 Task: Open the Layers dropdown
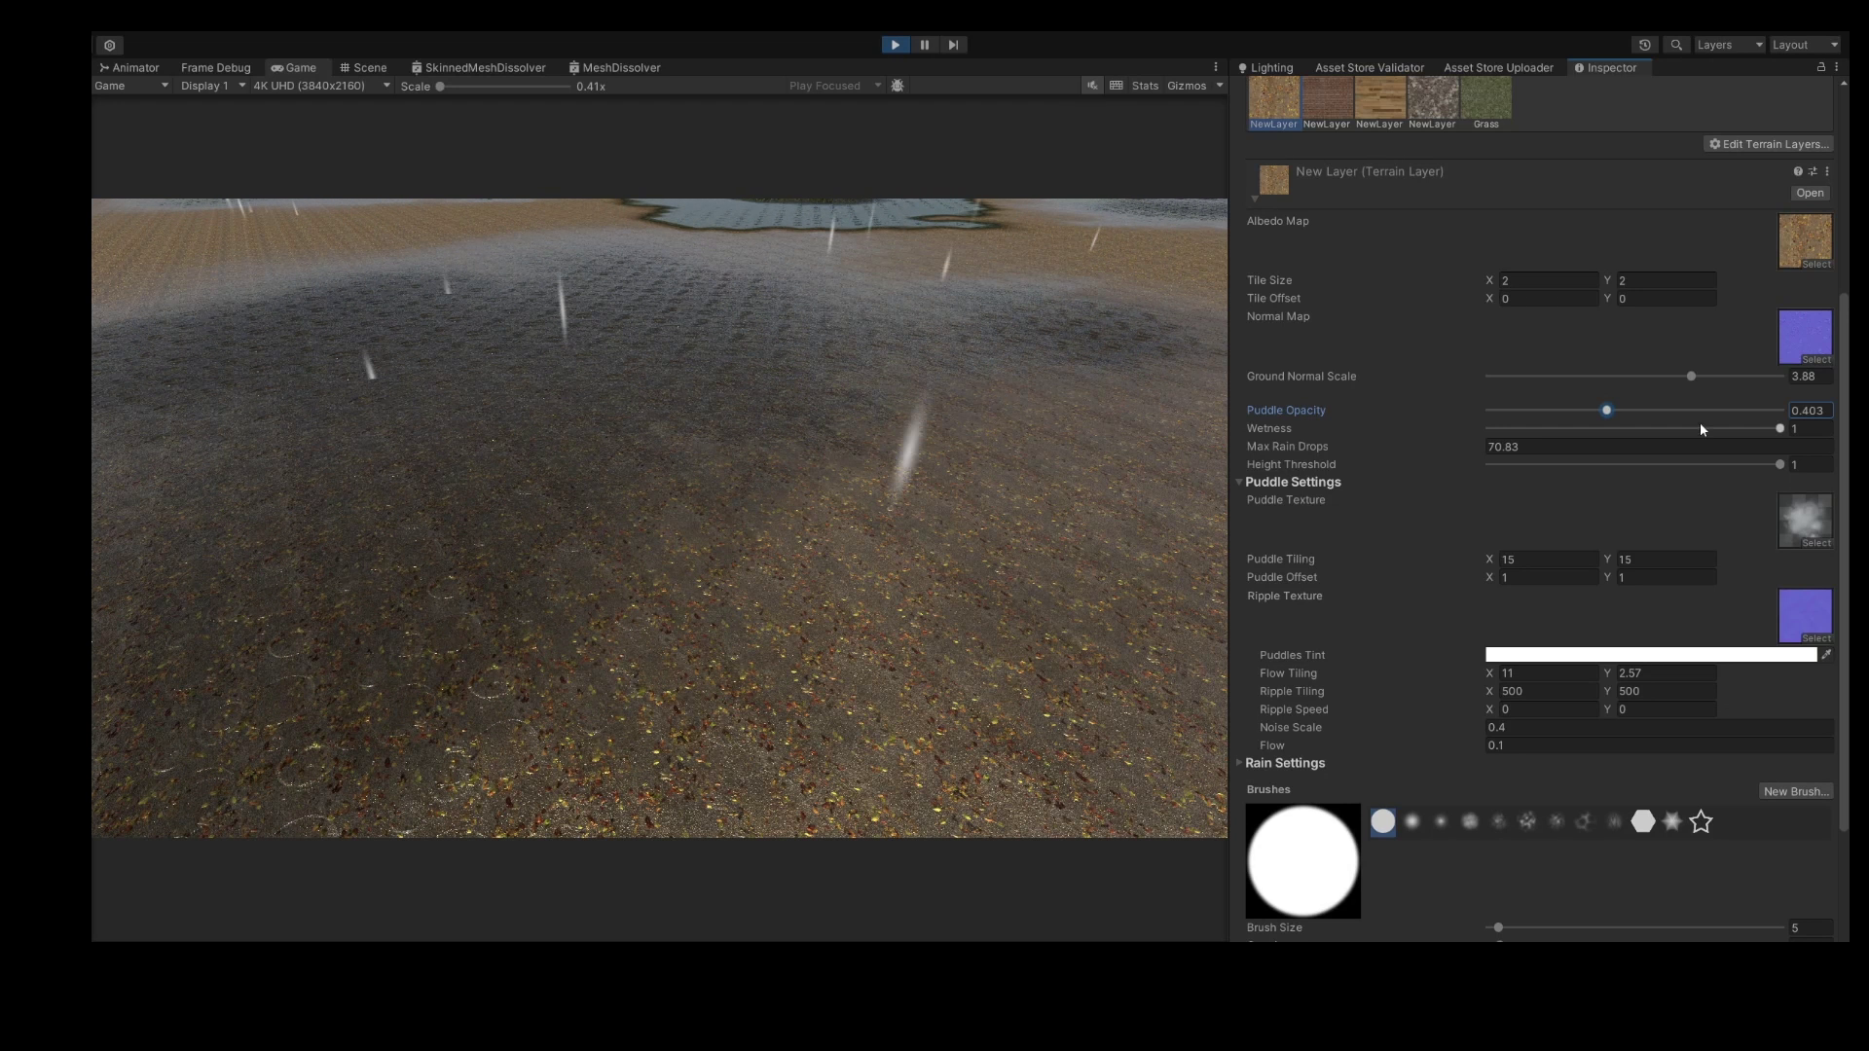[1730, 45]
